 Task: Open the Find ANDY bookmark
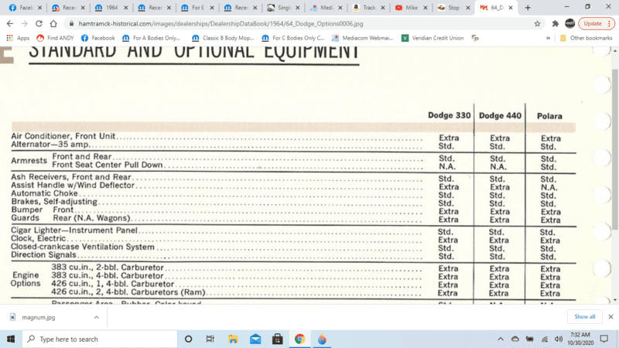tap(56, 38)
